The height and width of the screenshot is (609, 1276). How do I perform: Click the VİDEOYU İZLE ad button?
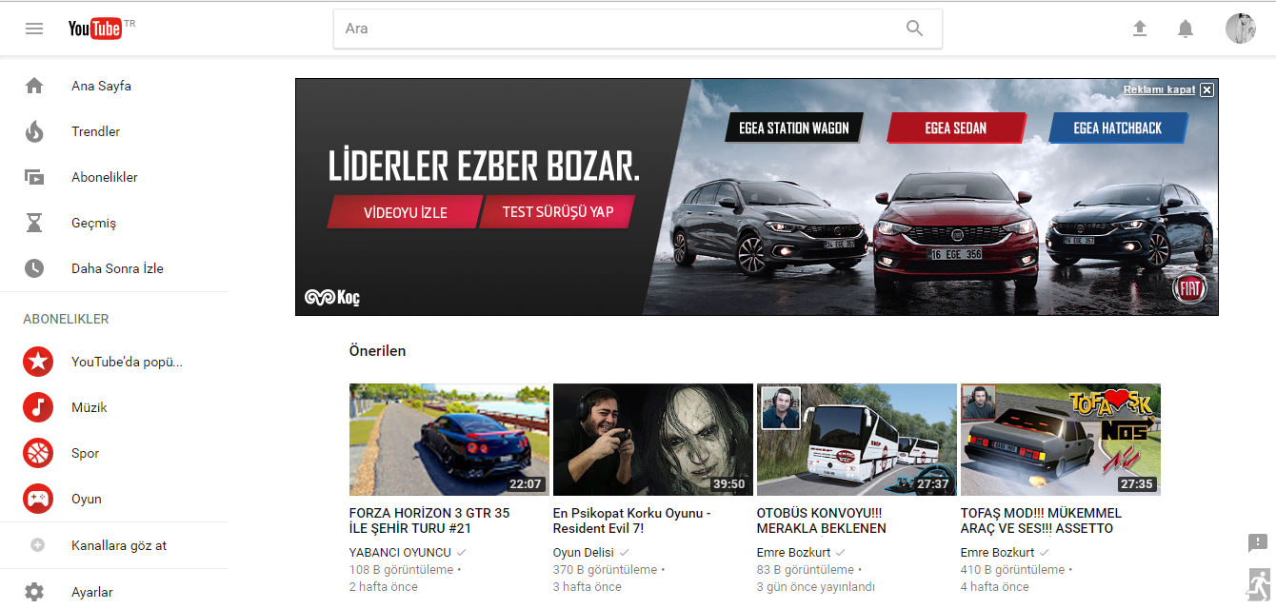pyautogui.click(x=405, y=212)
